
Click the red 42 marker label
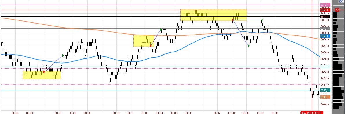coord(337,10)
